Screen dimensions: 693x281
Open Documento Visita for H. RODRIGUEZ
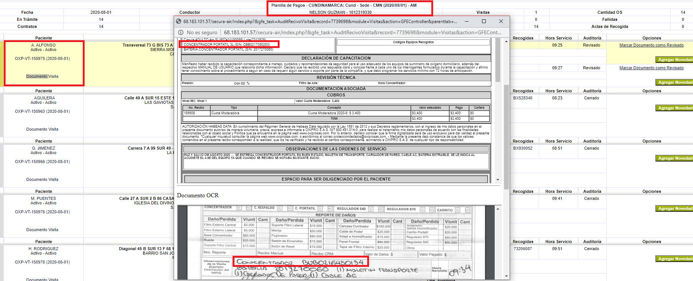coord(42,279)
